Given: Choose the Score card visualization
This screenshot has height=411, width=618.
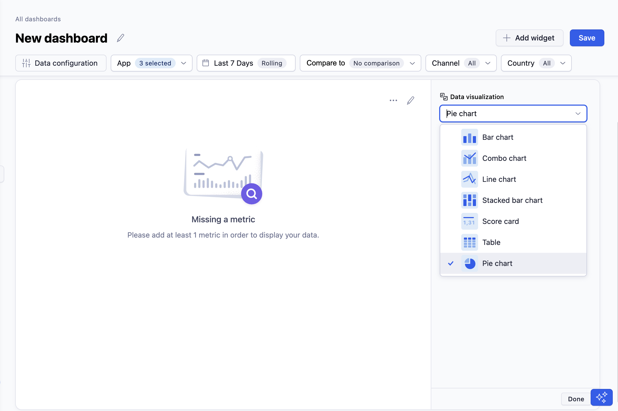Looking at the screenshot, I should pos(500,221).
